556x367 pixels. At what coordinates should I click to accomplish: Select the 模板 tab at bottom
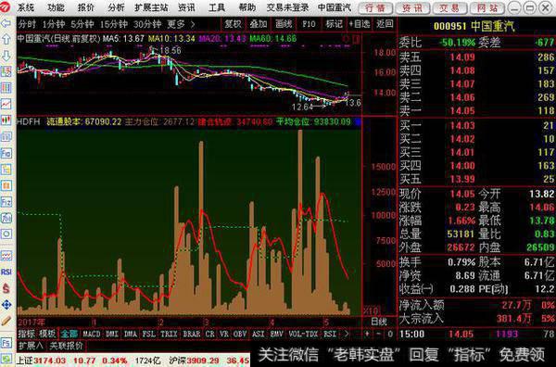[x=47, y=334]
